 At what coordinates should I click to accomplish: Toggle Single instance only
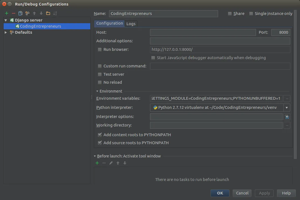251,14
